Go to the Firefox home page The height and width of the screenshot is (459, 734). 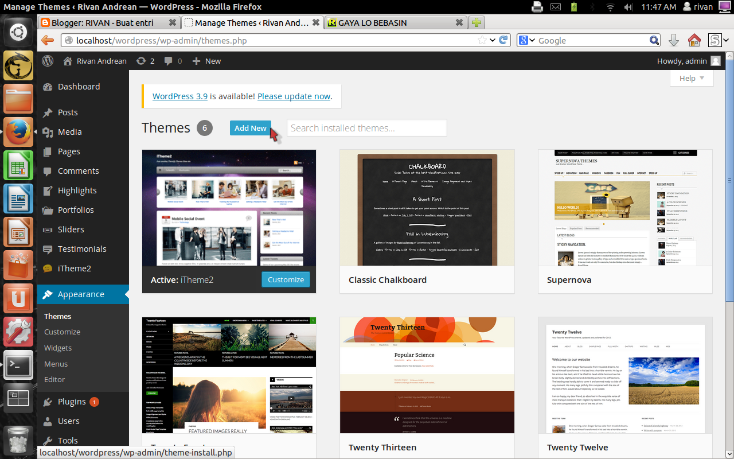pos(694,40)
